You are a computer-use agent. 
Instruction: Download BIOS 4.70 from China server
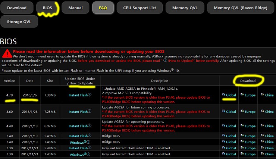269,95
